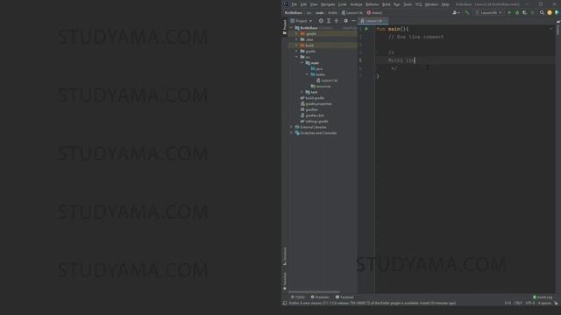Click the kotlin breadcrumb in navigation bar
This screenshot has height=315, width=561.
click(333, 13)
